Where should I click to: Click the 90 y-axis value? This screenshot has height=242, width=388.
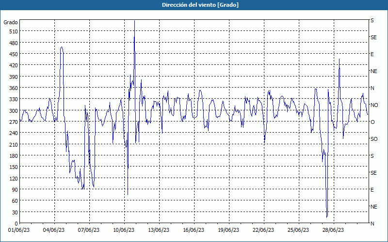pyautogui.click(x=15, y=190)
